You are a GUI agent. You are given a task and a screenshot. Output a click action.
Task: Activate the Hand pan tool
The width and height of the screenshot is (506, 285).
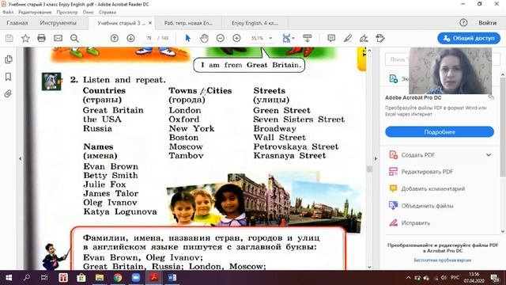[204, 38]
